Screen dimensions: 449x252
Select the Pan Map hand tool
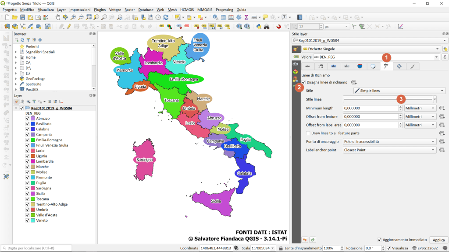[58, 17]
